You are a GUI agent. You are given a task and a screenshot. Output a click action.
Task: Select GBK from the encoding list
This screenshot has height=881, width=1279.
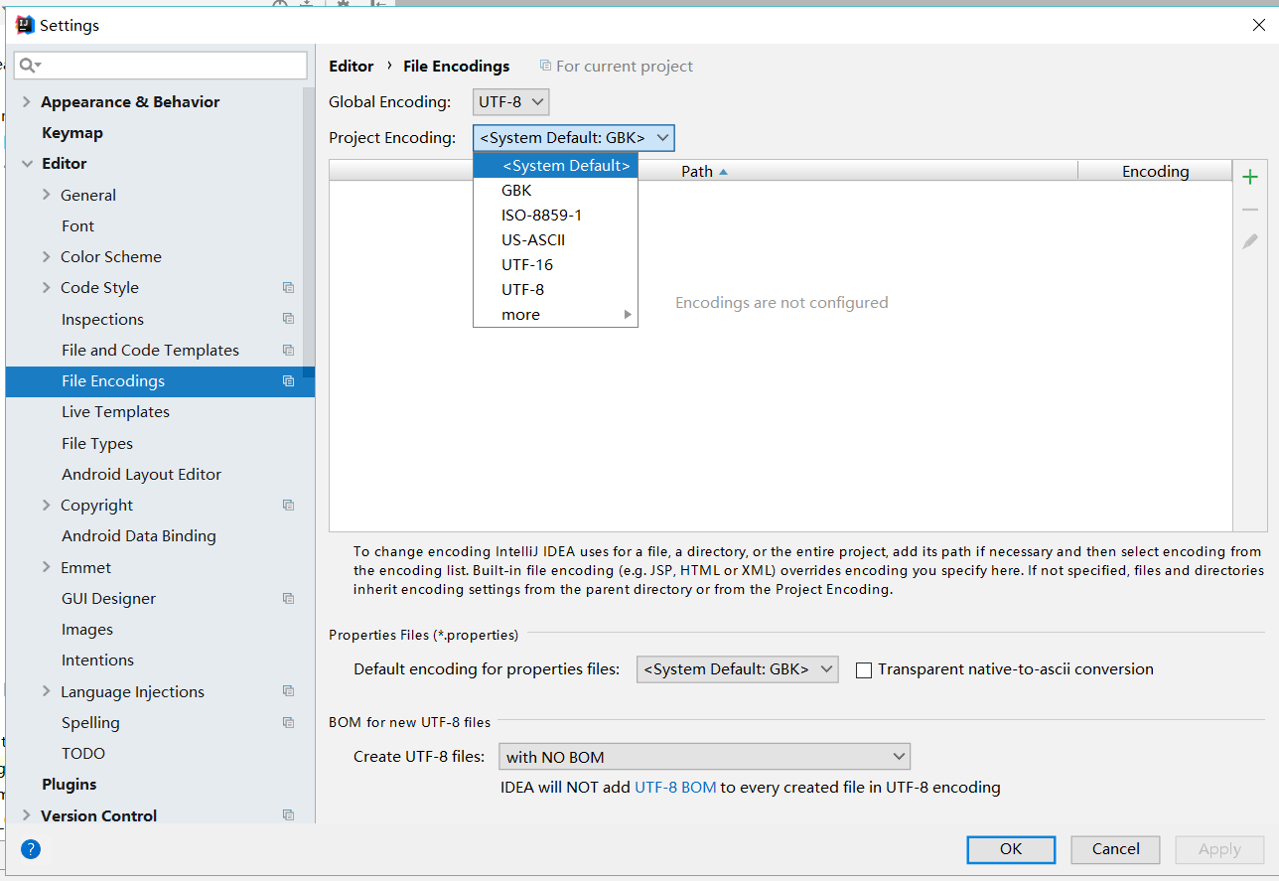point(555,190)
